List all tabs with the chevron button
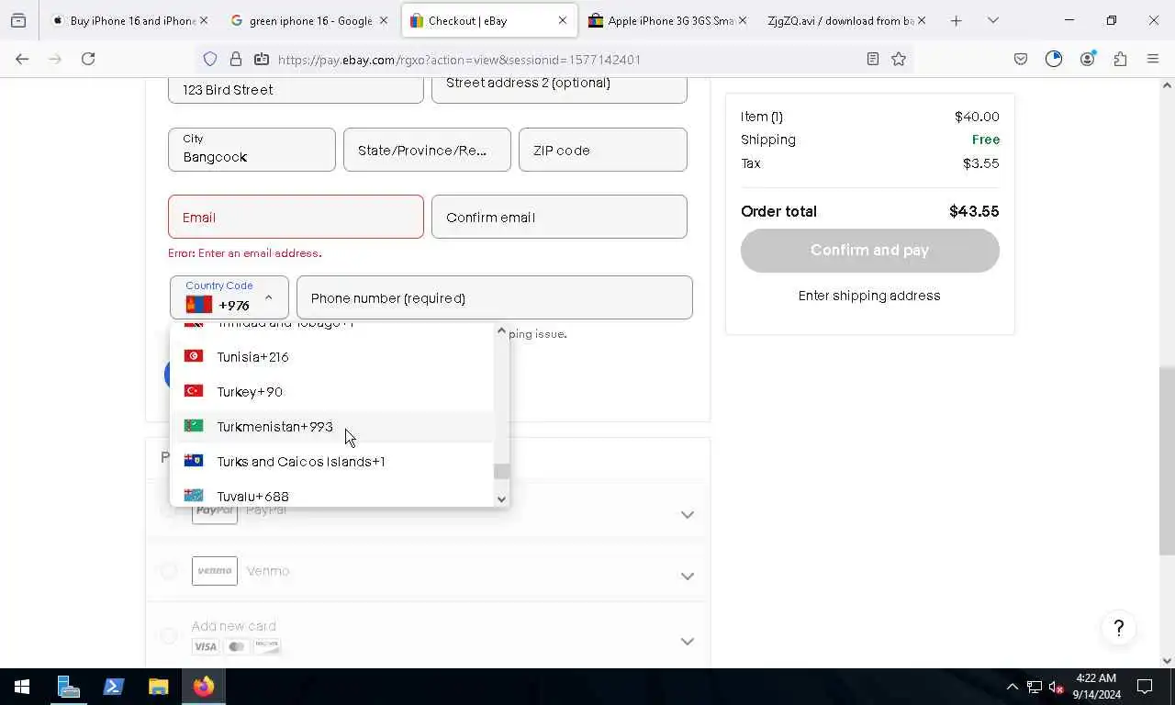This screenshot has width=1175, height=705. pos(992,20)
